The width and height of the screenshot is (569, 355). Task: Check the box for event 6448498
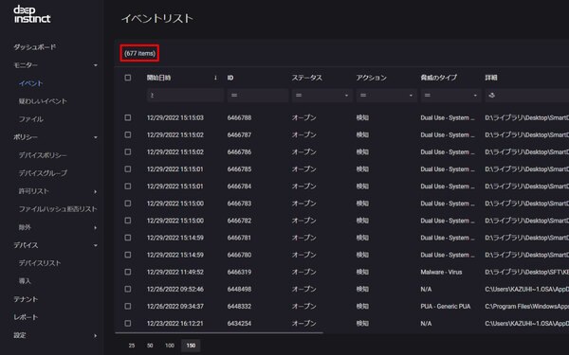point(128,289)
